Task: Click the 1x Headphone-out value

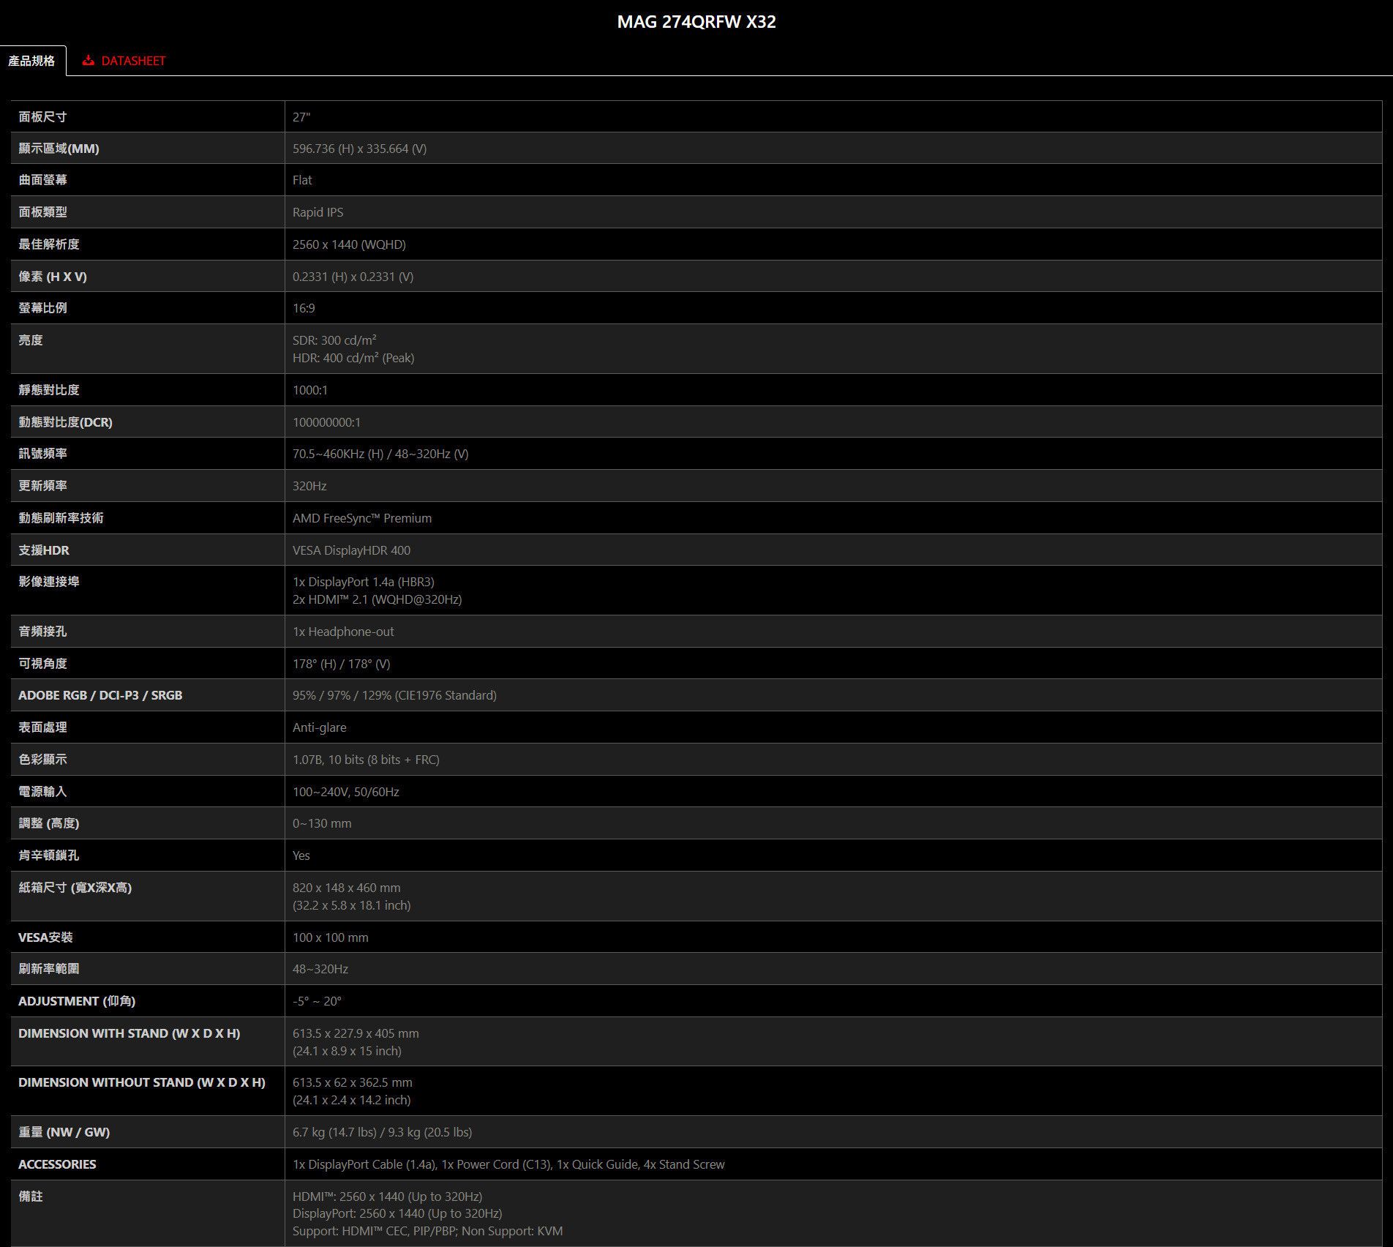Action: point(343,632)
